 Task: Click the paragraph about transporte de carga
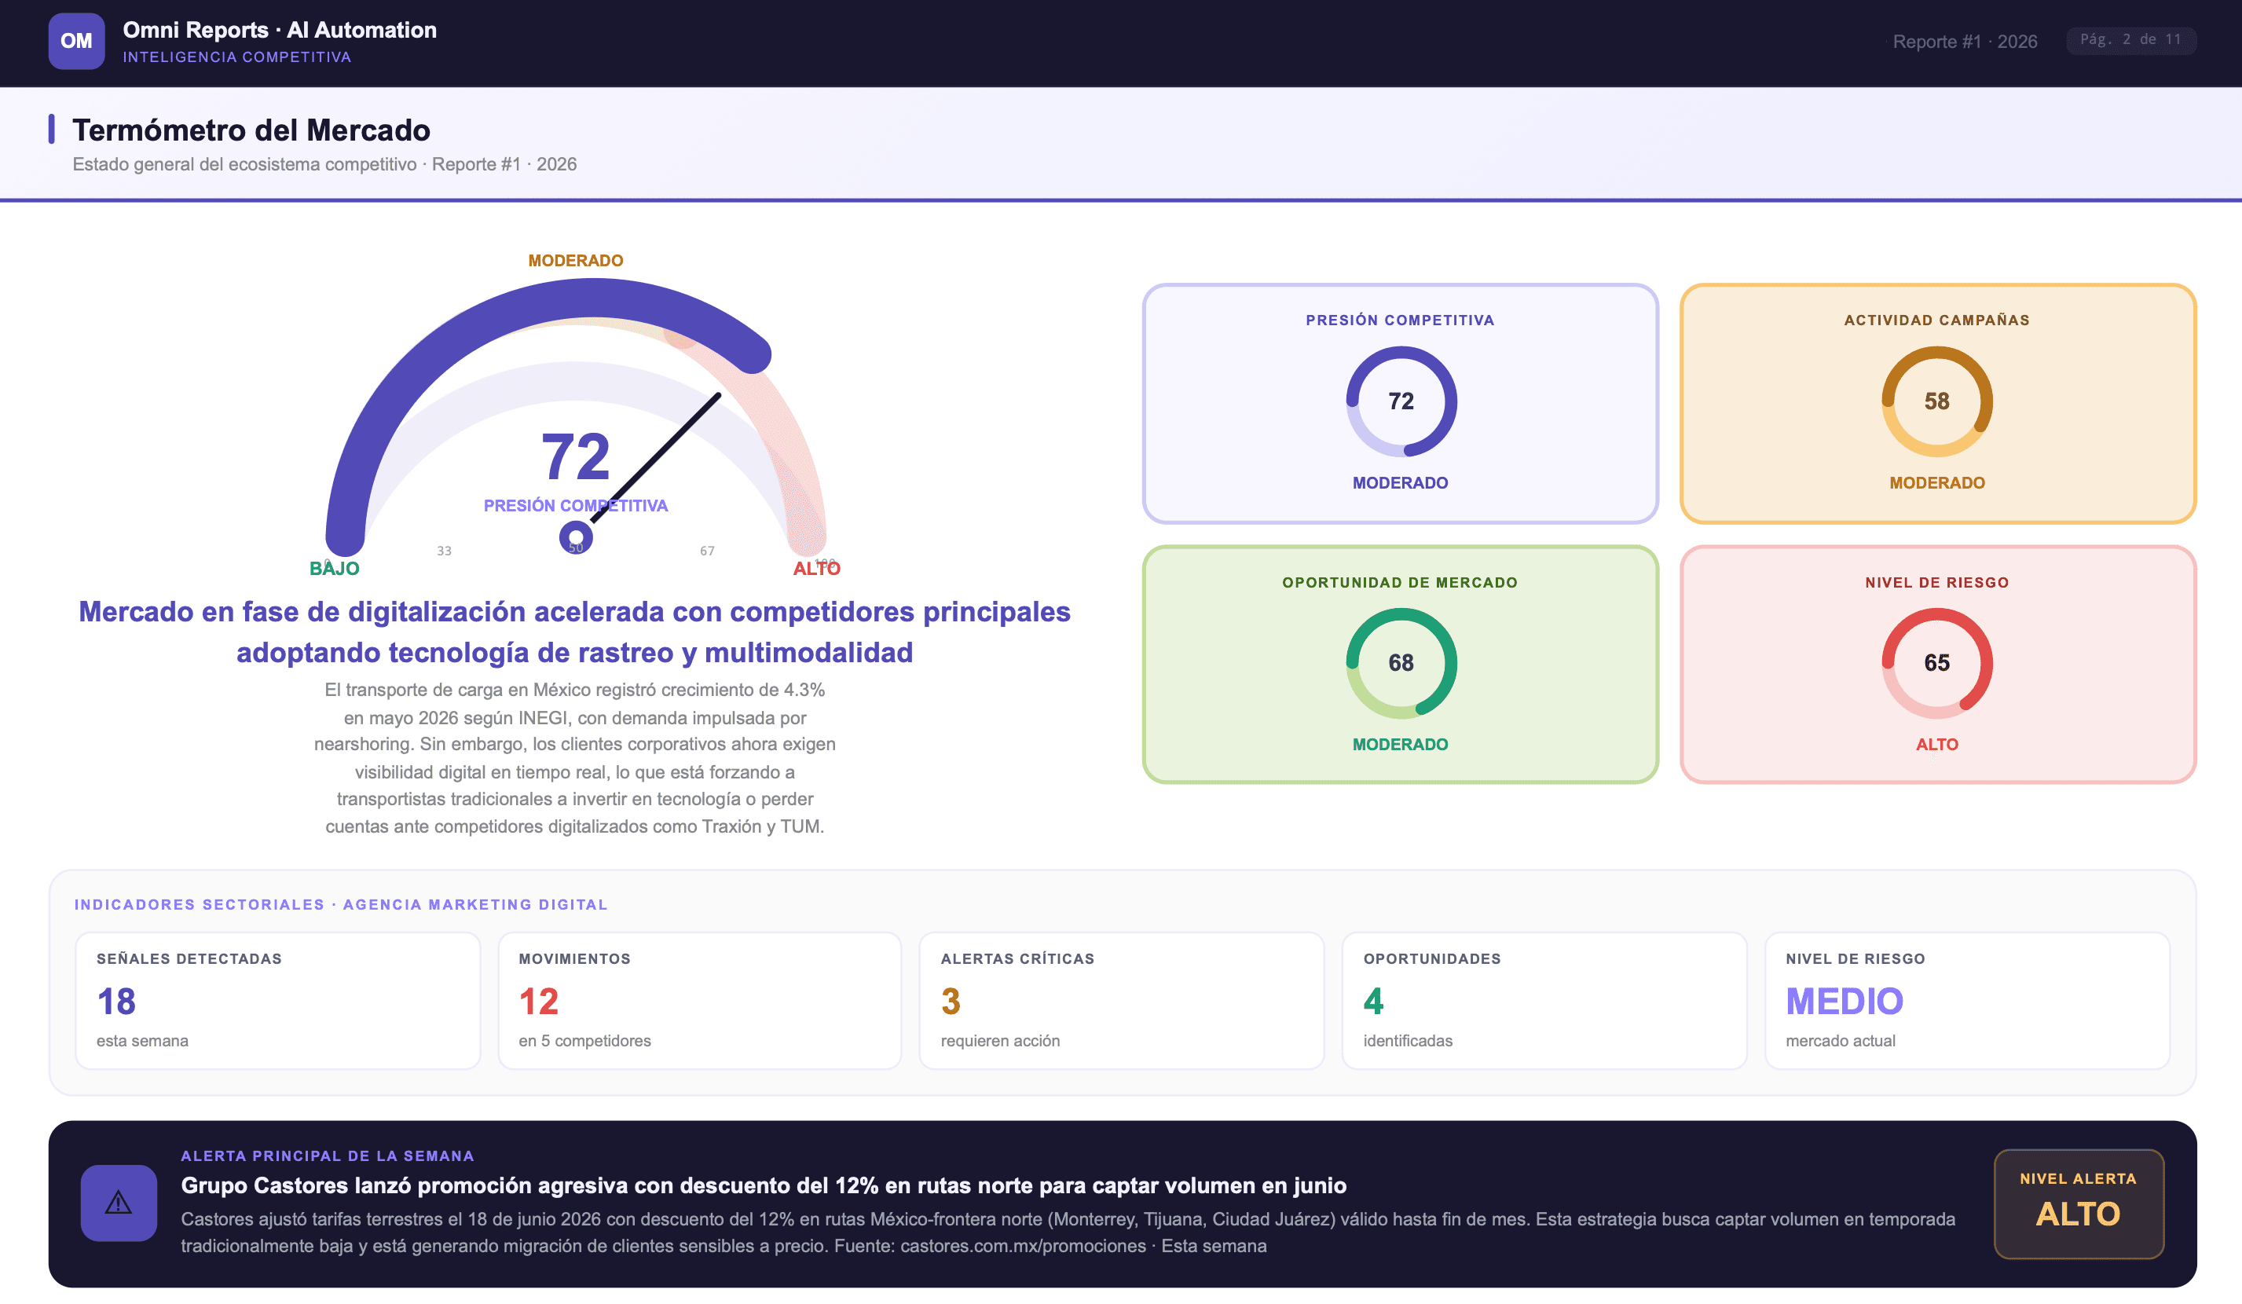575,758
